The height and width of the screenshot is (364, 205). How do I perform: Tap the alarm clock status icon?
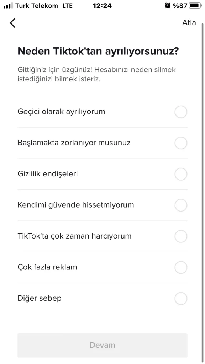click(x=168, y=6)
